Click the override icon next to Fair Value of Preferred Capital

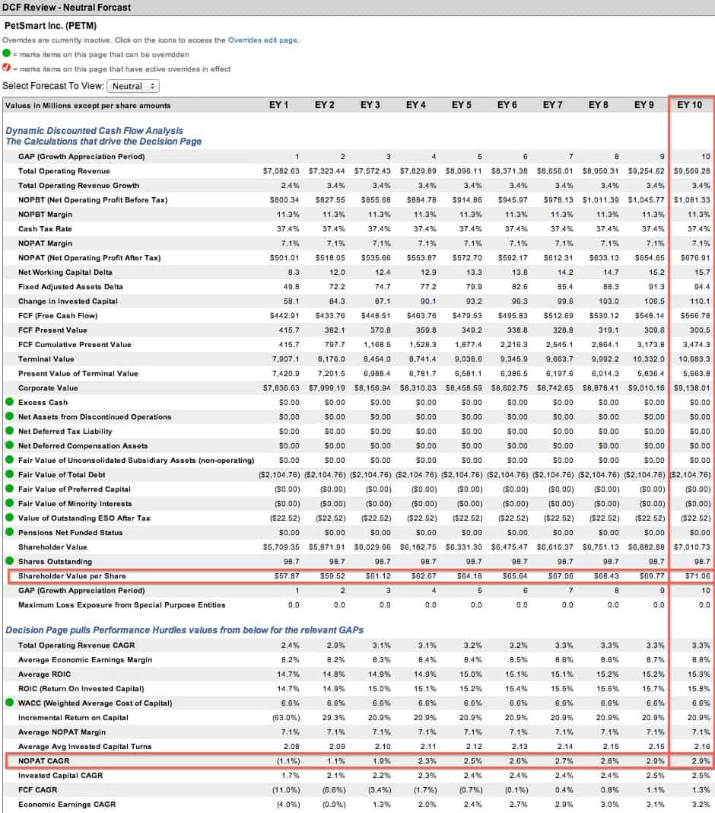click(x=8, y=488)
